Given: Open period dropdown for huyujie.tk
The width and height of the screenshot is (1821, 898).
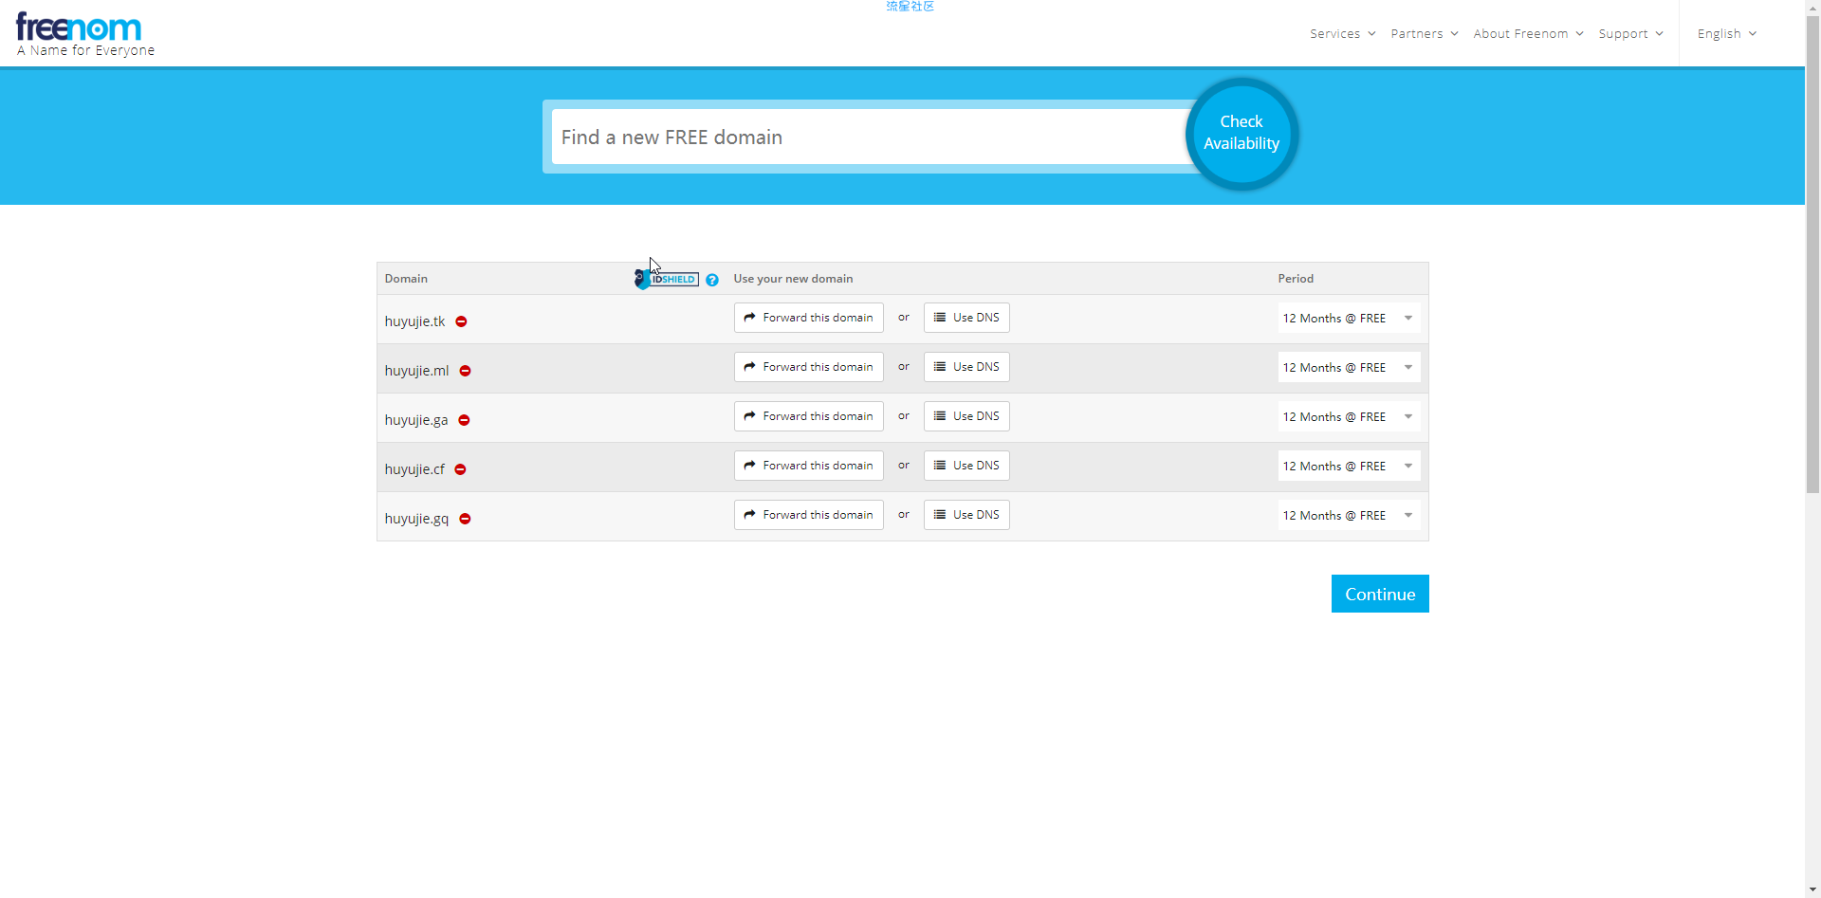Looking at the screenshot, I should (1349, 319).
